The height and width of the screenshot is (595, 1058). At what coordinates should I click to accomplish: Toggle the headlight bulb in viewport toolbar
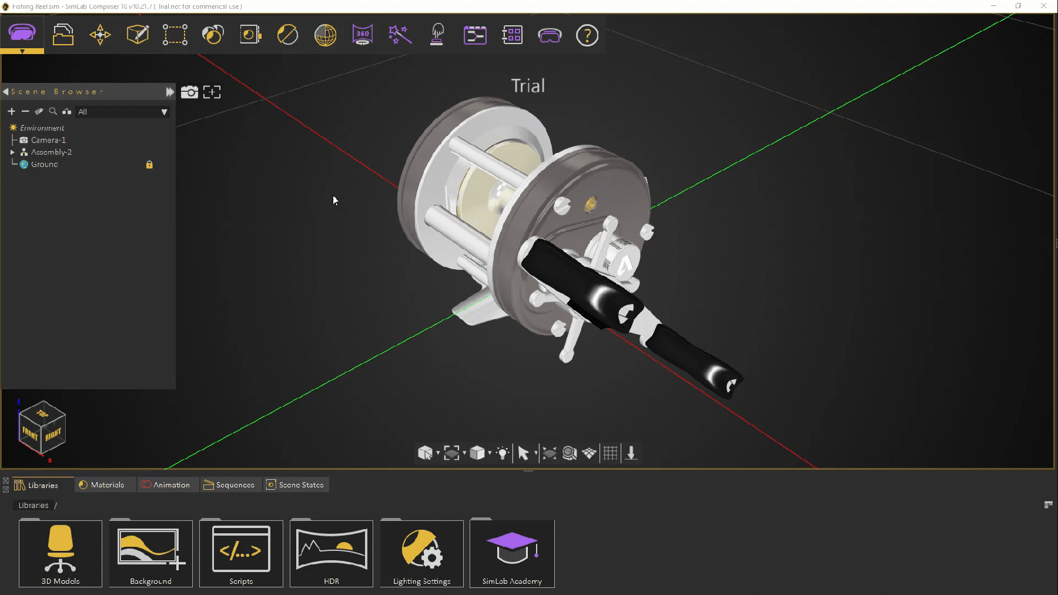pyautogui.click(x=503, y=453)
